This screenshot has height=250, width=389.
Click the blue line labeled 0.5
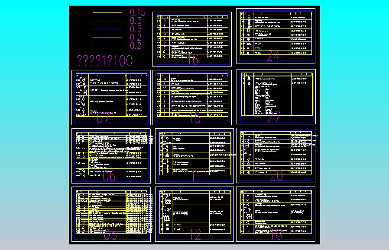(x=107, y=29)
